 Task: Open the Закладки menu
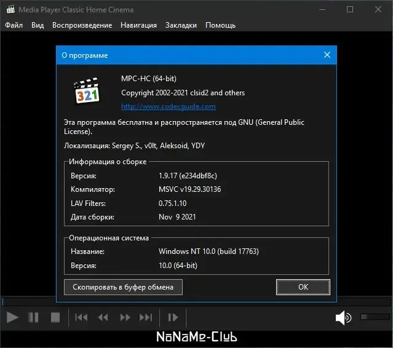(181, 25)
